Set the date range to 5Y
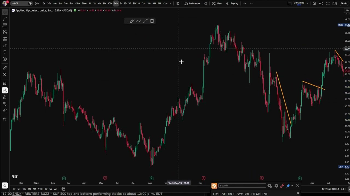Viewport: 350px width, 196px height. (x=51, y=189)
